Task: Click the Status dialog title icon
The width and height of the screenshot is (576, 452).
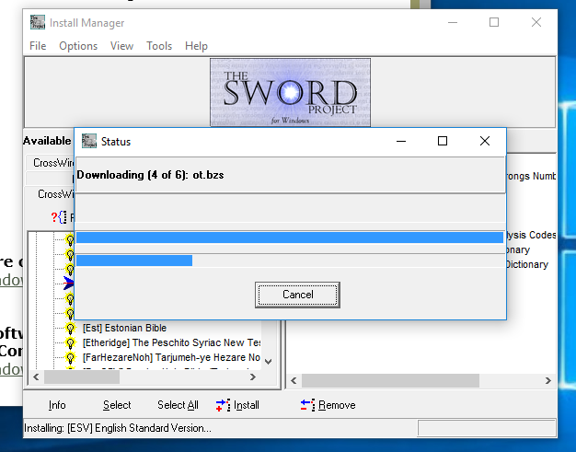Action: (89, 141)
